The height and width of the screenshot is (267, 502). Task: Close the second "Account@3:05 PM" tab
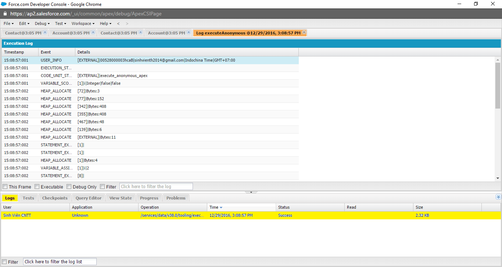[x=189, y=32]
